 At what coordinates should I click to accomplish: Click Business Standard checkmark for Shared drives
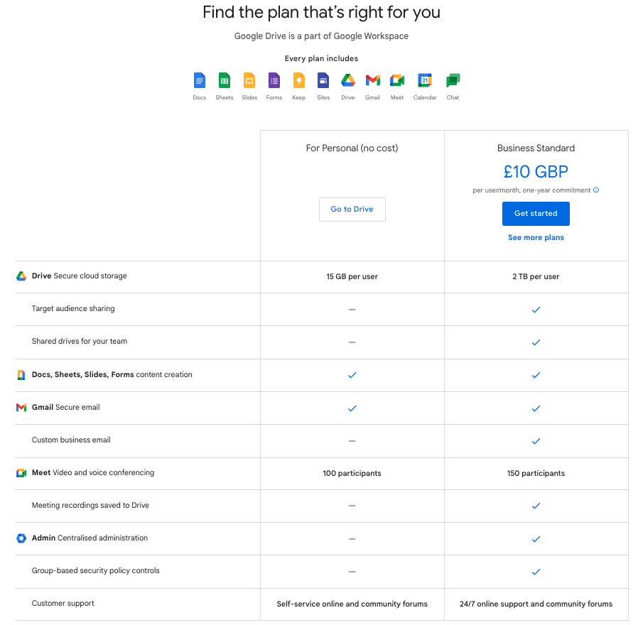click(x=536, y=342)
